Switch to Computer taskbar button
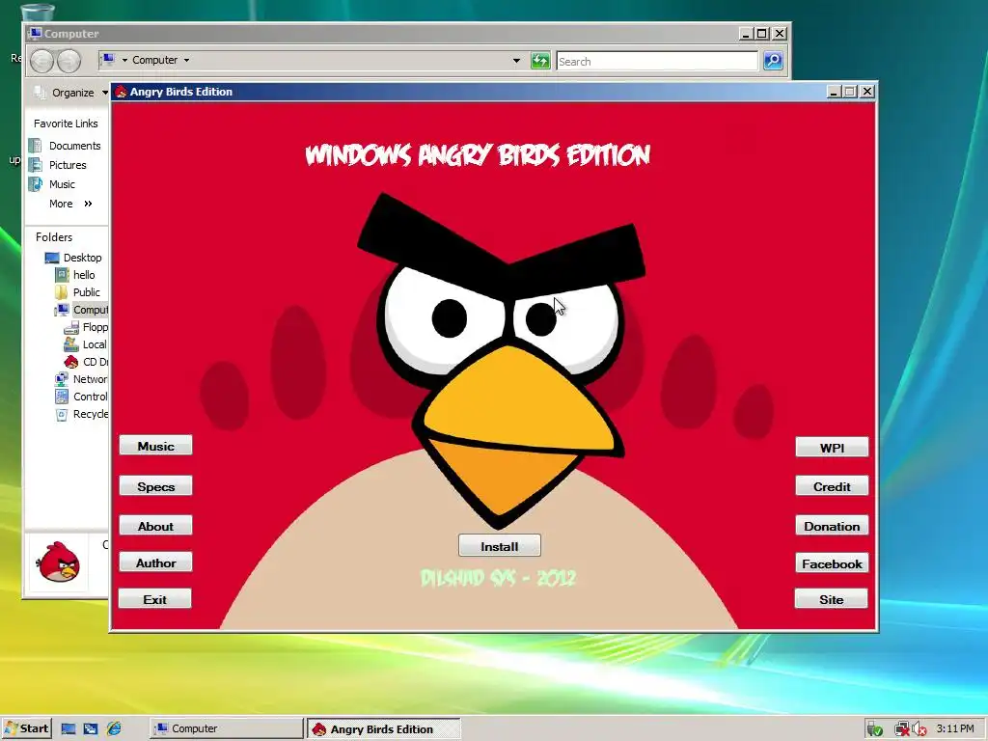The width and height of the screenshot is (988, 741). coord(226,728)
